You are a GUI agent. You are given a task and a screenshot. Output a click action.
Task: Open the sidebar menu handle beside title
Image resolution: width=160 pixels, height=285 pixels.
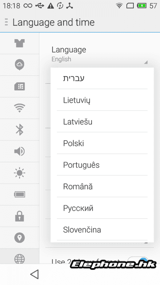[x=6, y=22]
